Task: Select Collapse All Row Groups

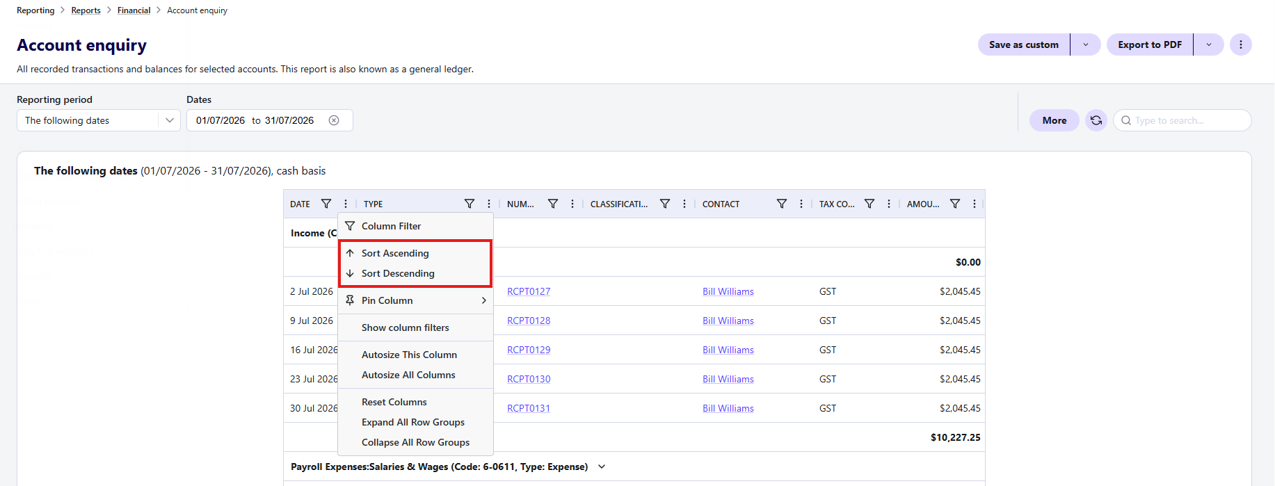Action: (x=416, y=442)
